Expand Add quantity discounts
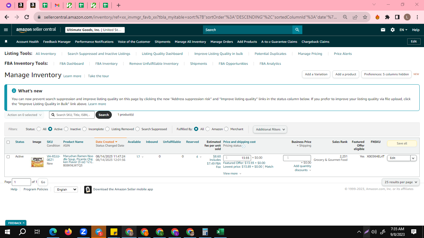Image resolution: width=424 pixels, height=238 pixels. pyautogui.click(x=302, y=168)
